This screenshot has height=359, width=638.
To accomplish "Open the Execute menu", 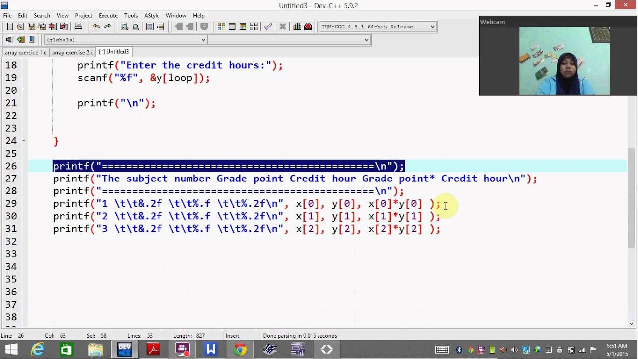I will coord(108,16).
